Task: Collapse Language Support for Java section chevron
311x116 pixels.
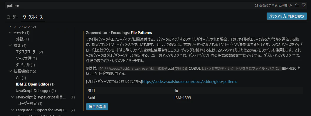Action: point(13,110)
